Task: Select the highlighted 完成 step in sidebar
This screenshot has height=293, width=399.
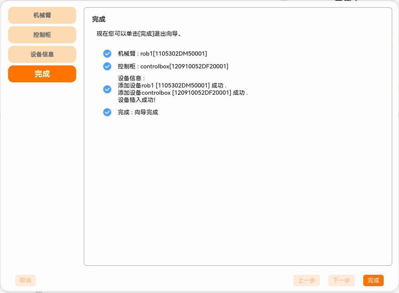Action: [x=42, y=74]
